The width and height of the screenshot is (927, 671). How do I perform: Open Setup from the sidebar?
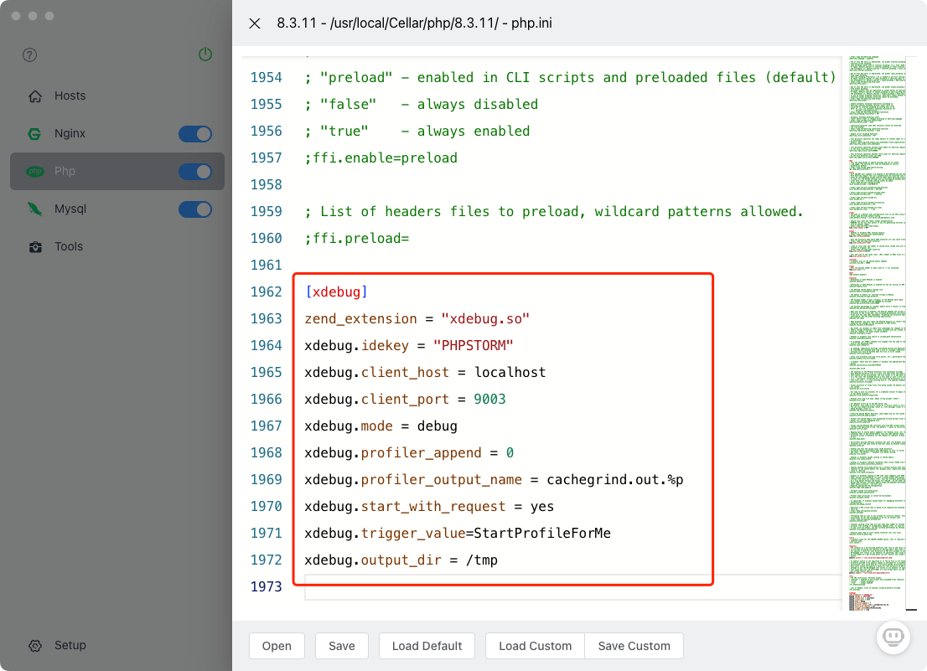pos(117,645)
